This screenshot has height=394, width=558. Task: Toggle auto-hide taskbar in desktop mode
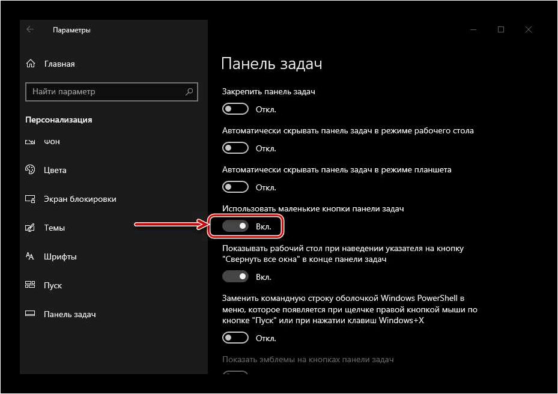click(235, 148)
